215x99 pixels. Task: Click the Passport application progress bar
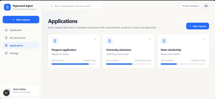pos(74,64)
